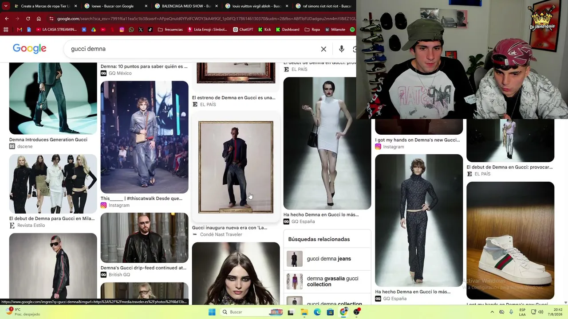Select related search 'demna gvasalia gucci collection'
This screenshot has height=319, width=568.
pos(327,281)
